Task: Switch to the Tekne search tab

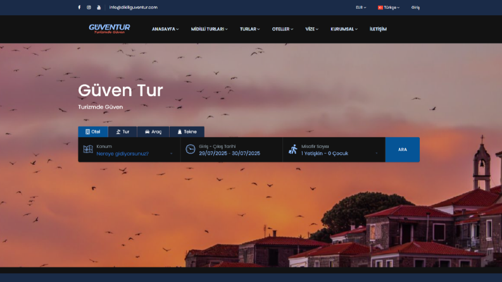Action: [x=187, y=132]
